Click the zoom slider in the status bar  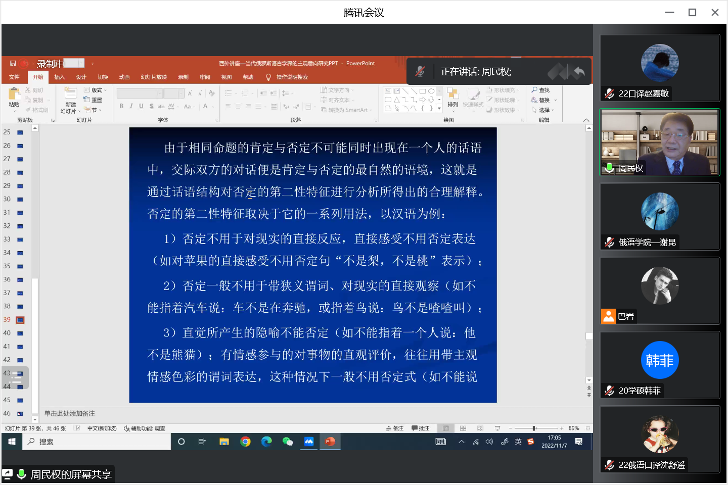click(x=534, y=428)
